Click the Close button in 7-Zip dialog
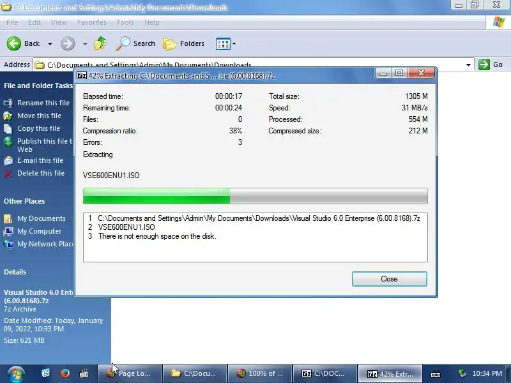Viewport: 511px width, 383px height. [390, 279]
